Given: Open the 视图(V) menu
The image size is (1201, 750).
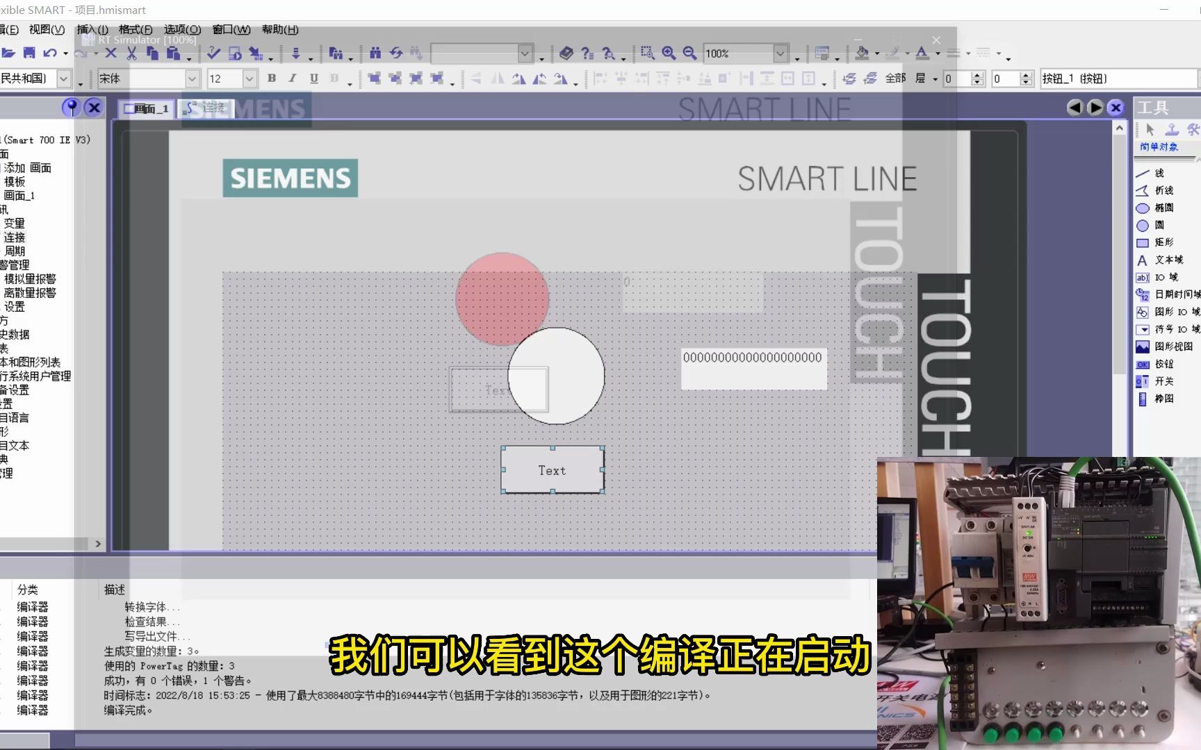Looking at the screenshot, I should click(x=47, y=29).
